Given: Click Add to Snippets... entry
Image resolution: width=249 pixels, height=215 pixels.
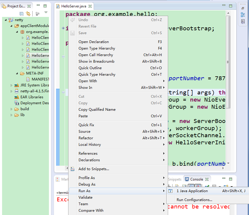Looking at the screenshot, I should click(118, 169).
